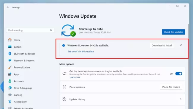Open Gaming settings
Image resolution: width=193 pixels, height=109 pixels.
point(18,95)
